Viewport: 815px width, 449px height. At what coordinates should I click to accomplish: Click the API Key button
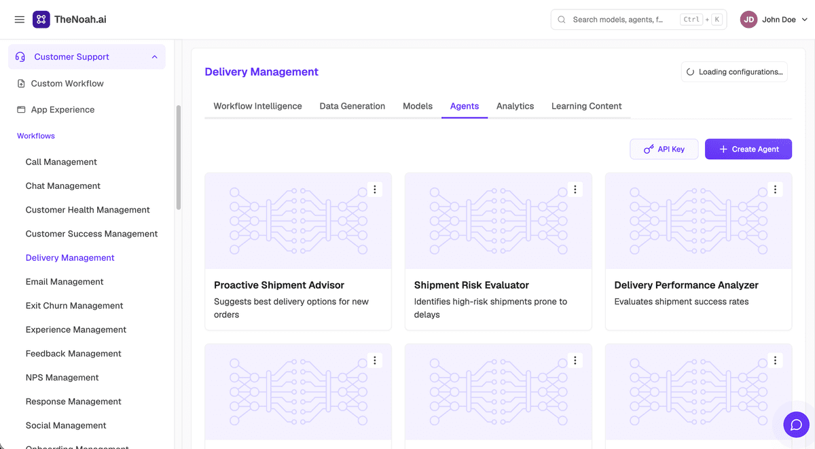[x=664, y=149]
